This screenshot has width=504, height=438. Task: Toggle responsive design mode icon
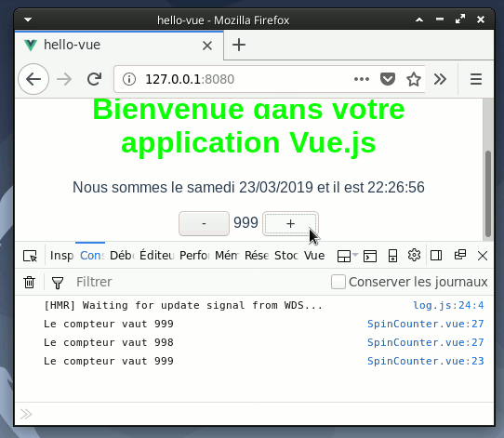392,256
